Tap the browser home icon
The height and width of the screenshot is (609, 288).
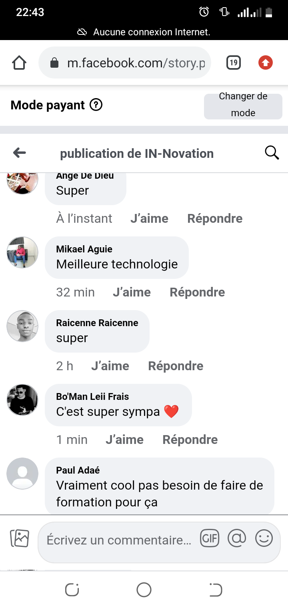19,63
